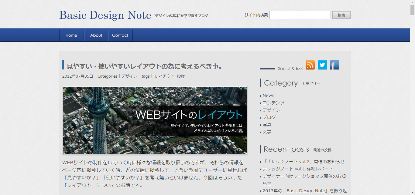Go to the Home menu item
Screen dimensions: 415x195
[x=71, y=35]
